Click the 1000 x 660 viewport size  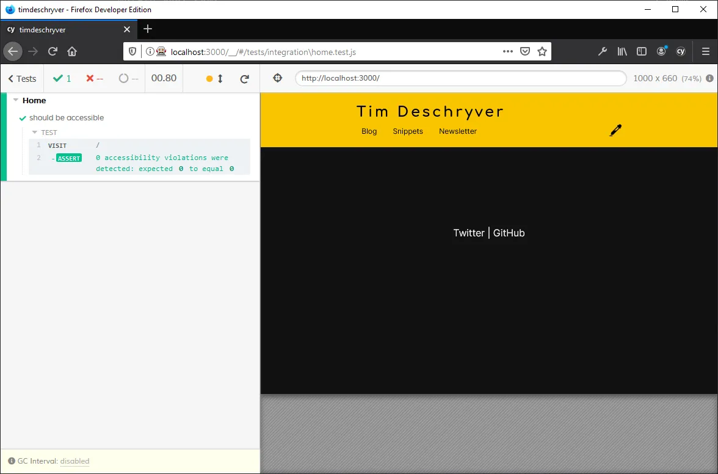[x=655, y=78]
